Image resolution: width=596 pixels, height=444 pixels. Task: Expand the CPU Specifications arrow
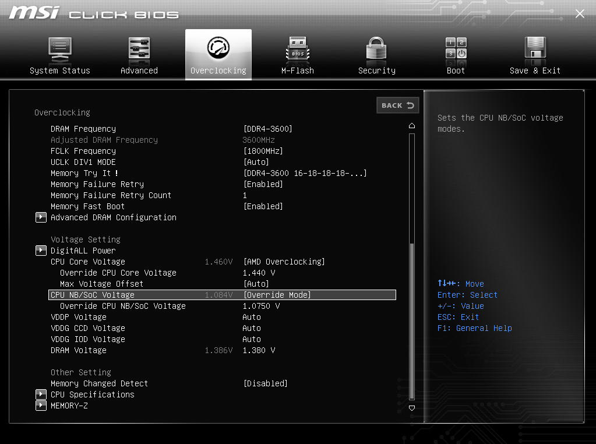41,394
